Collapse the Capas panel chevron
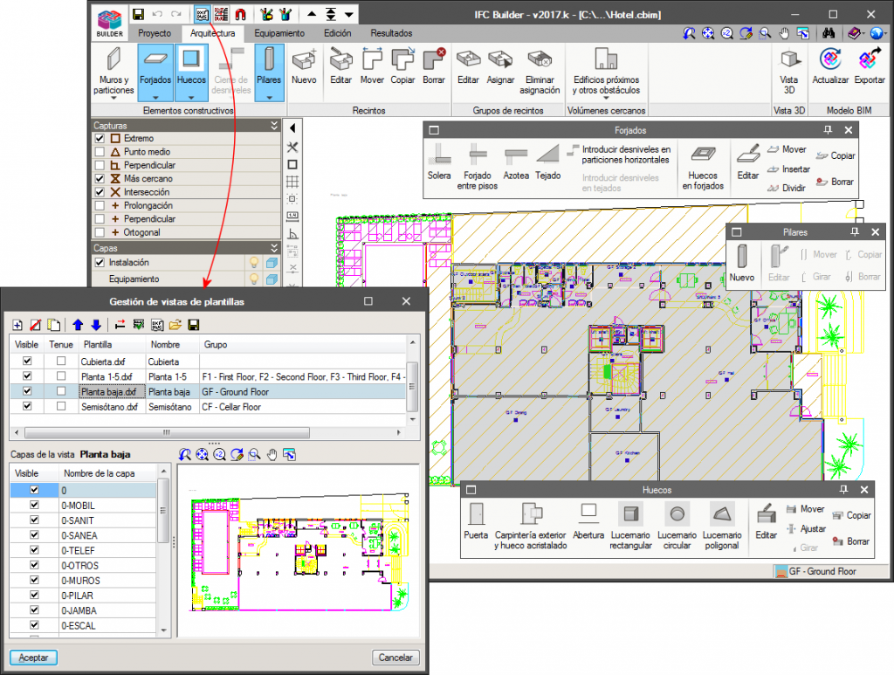The image size is (894, 675). point(274,248)
